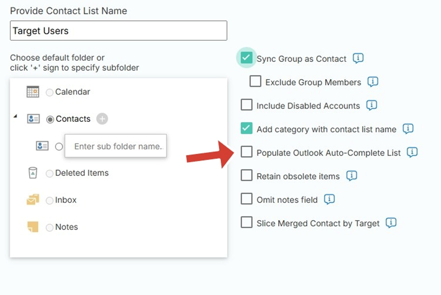Image resolution: width=441 pixels, height=295 pixels.
Task: View info about Include Disabled Accounts
Action: point(371,105)
